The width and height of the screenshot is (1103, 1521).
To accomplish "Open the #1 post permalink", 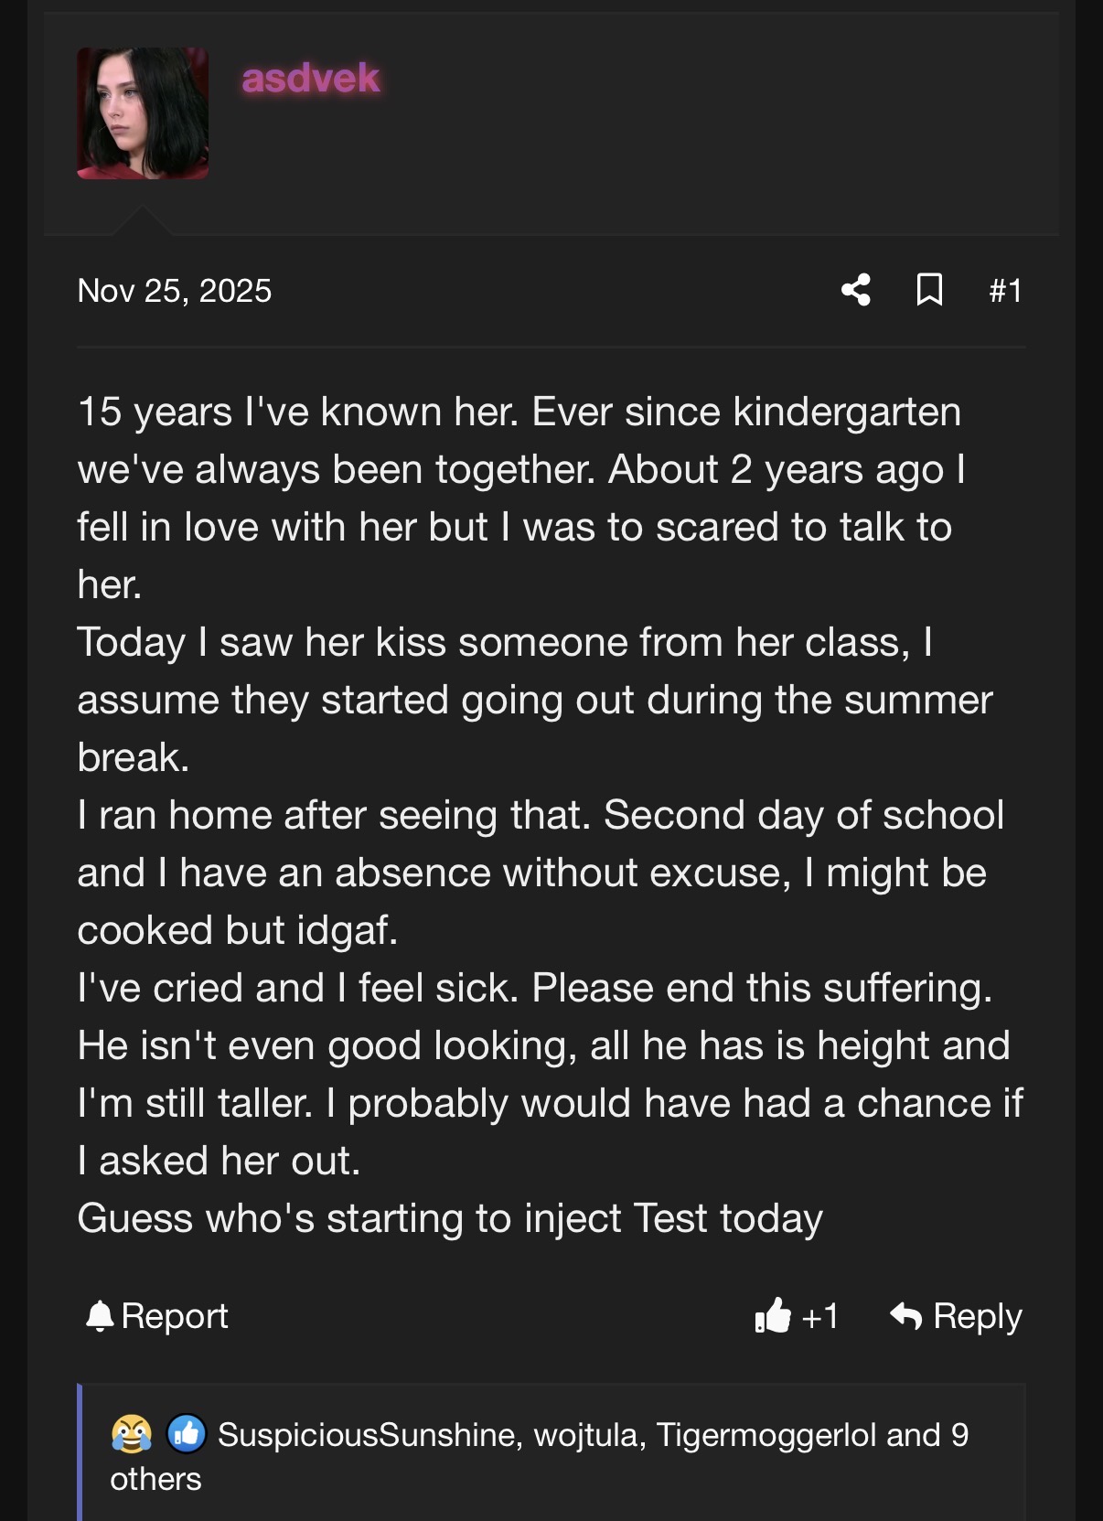I will pyautogui.click(x=1005, y=291).
